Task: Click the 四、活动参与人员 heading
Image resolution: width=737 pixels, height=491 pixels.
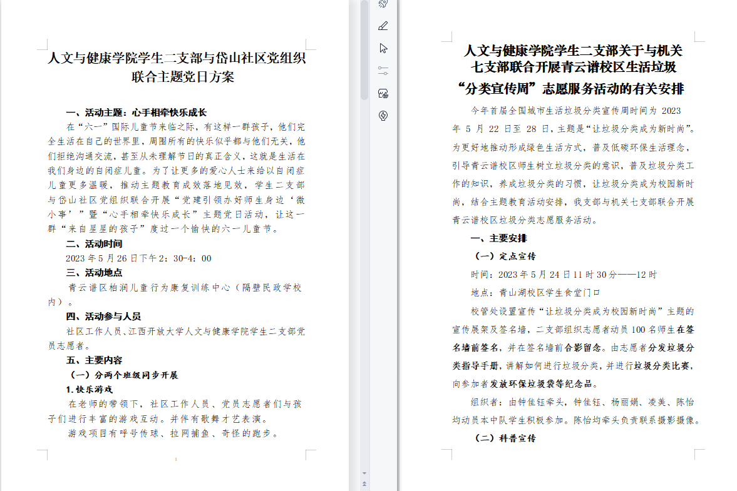Action: click(104, 316)
